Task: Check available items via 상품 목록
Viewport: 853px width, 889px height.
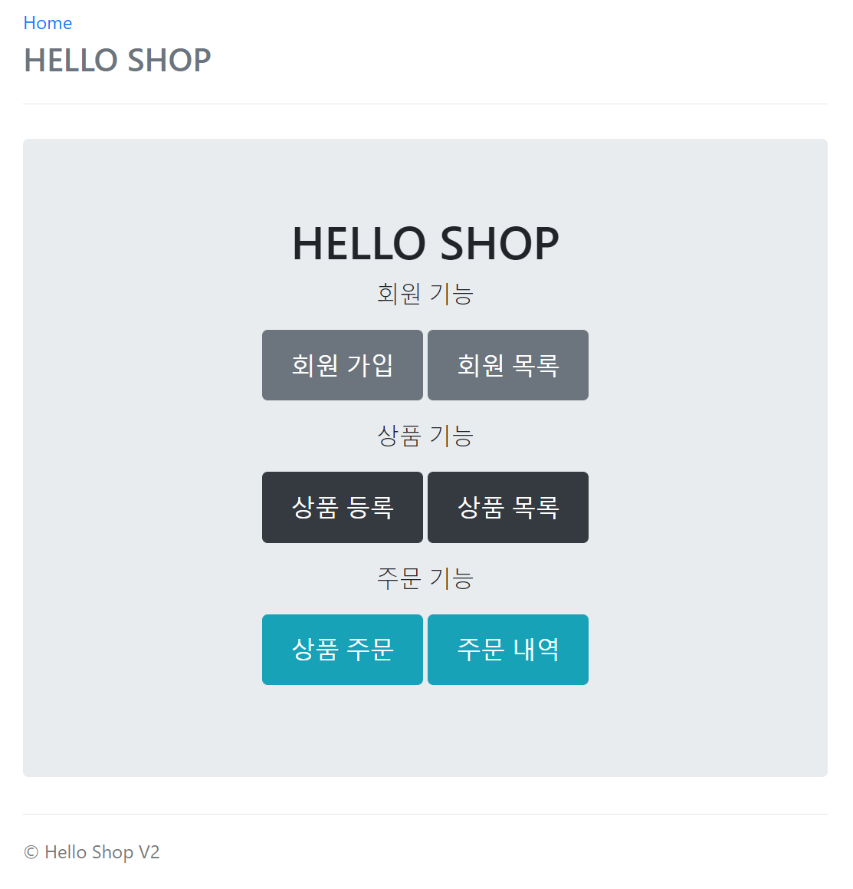Action: 508,507
